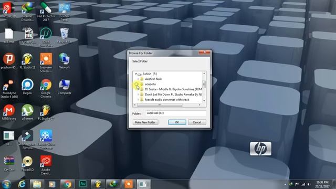Open the Google Chrome desktop shortcut

pos(46,88)
